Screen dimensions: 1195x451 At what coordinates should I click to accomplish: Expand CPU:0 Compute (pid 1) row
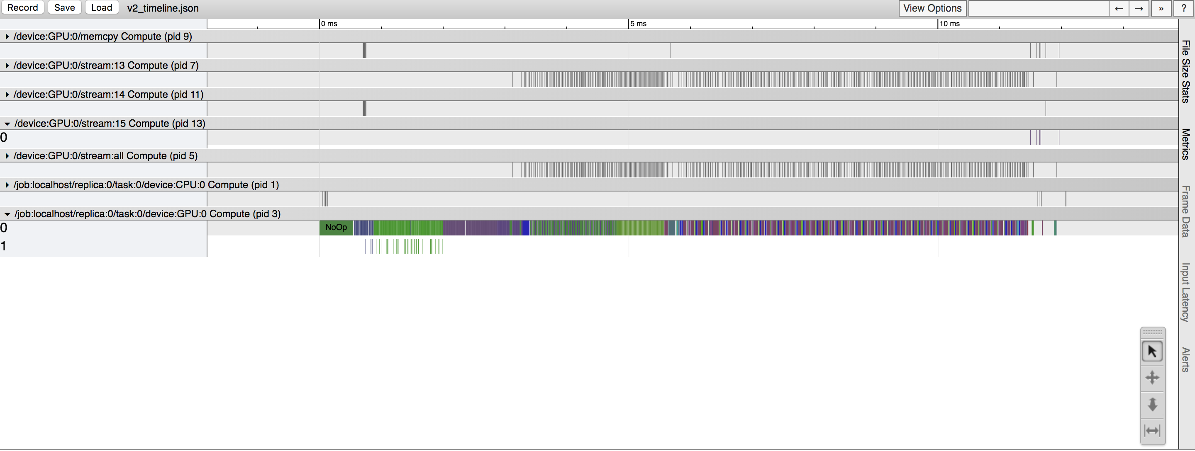tap(7, 185)
